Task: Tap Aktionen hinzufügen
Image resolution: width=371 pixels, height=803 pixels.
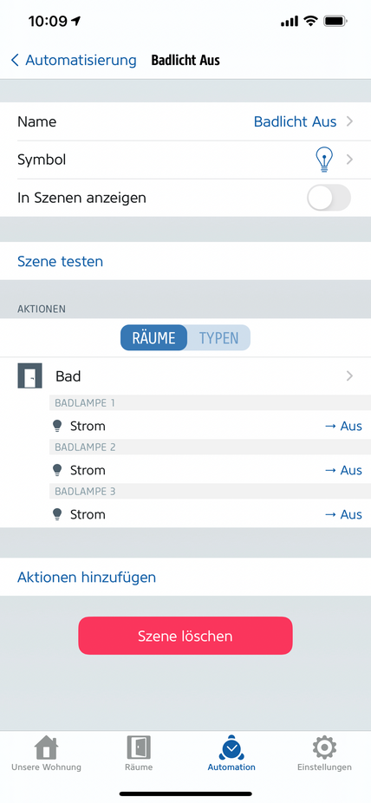Action: (87, 578)
